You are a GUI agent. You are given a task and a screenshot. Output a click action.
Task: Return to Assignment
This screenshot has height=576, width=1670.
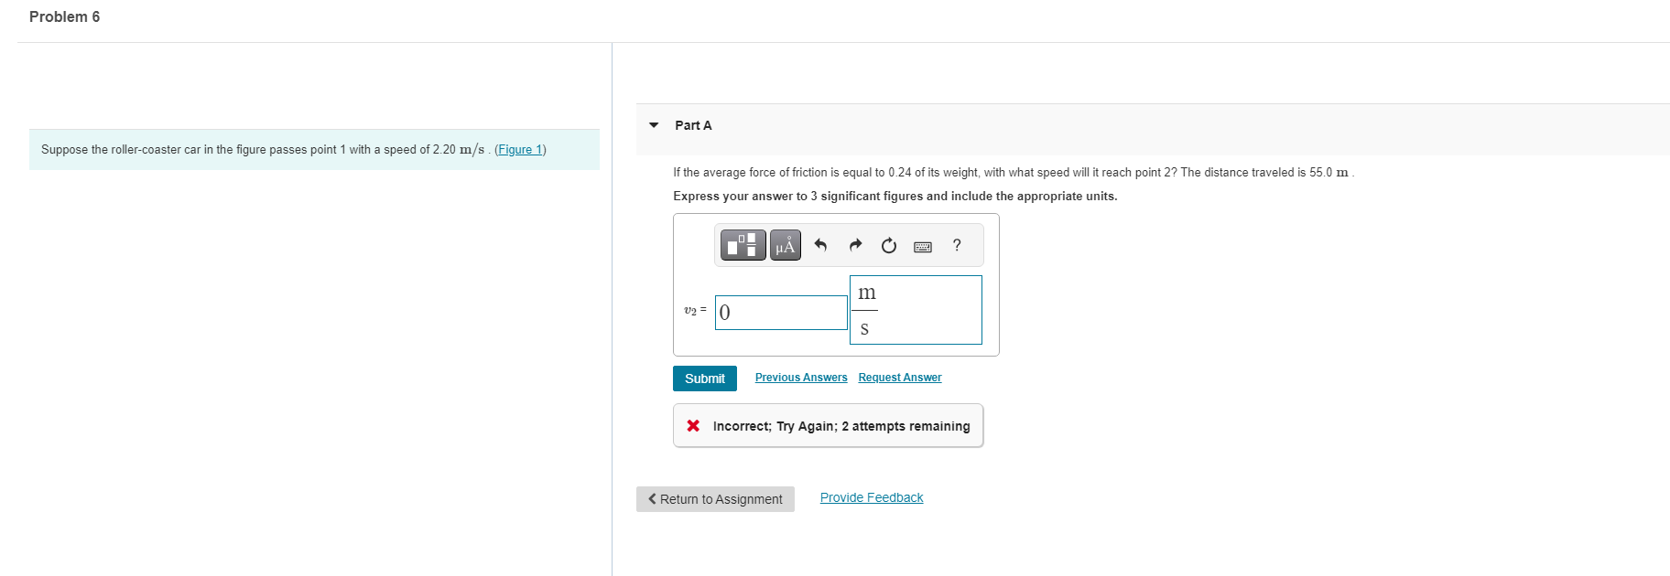point(715,499)
